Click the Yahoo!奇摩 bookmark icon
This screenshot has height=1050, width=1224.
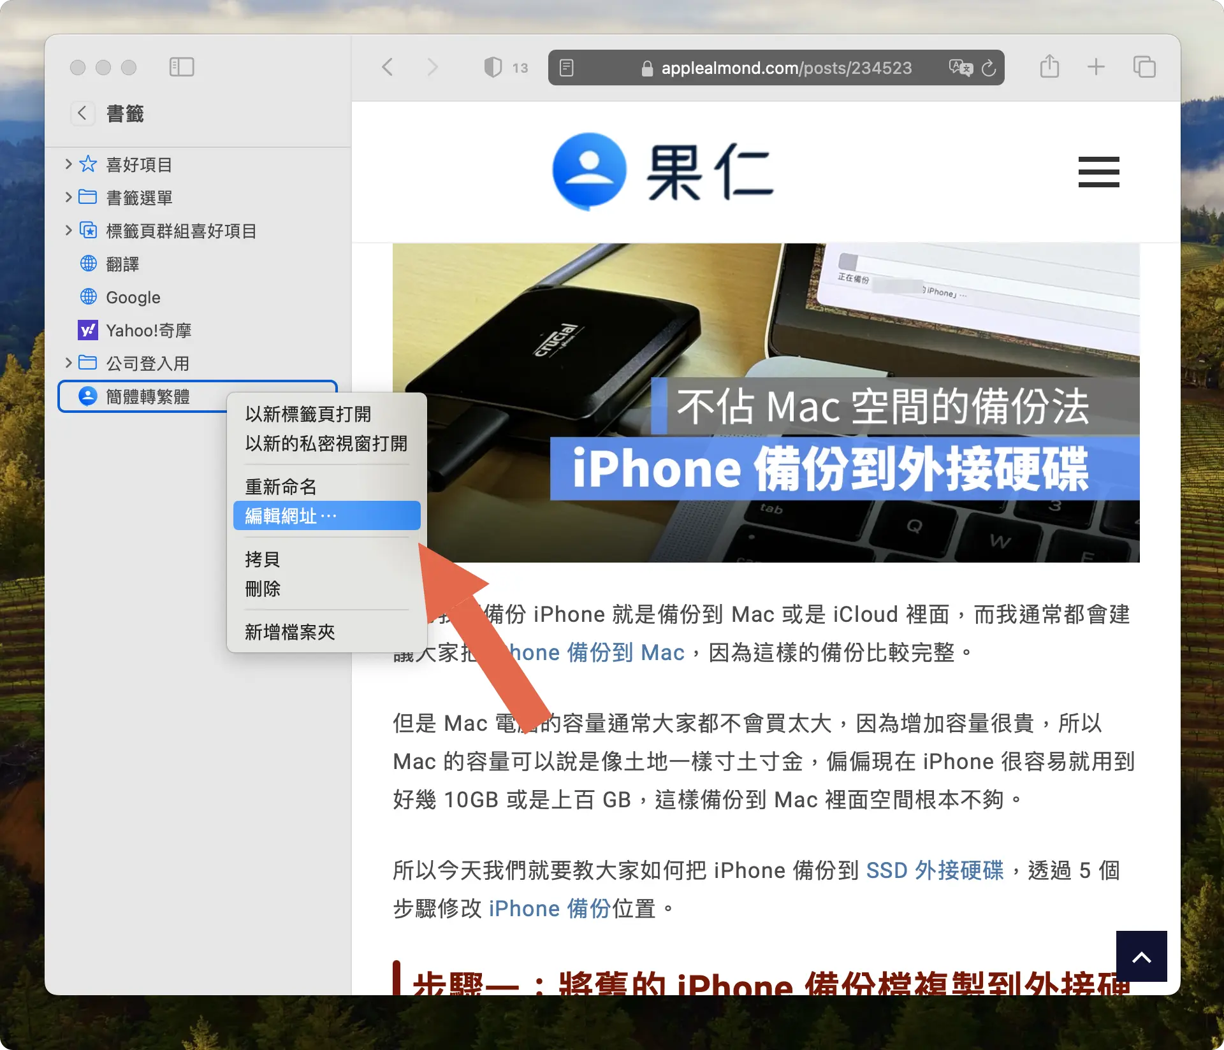(89, 330)
